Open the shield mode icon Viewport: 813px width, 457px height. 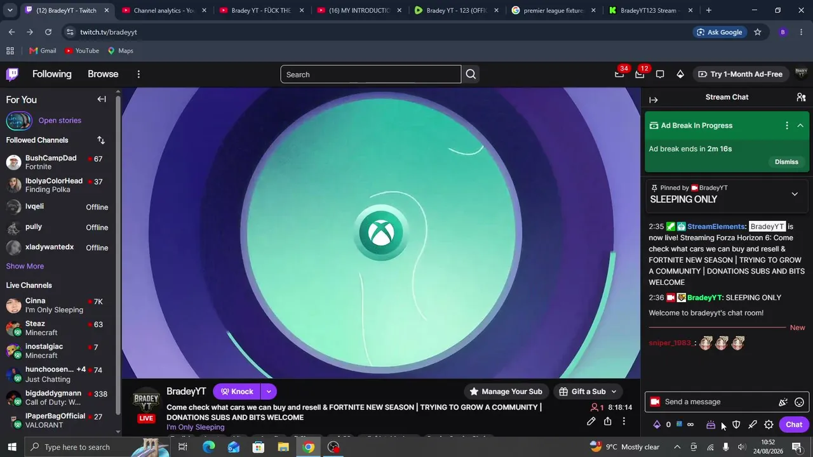coord(736,425)
